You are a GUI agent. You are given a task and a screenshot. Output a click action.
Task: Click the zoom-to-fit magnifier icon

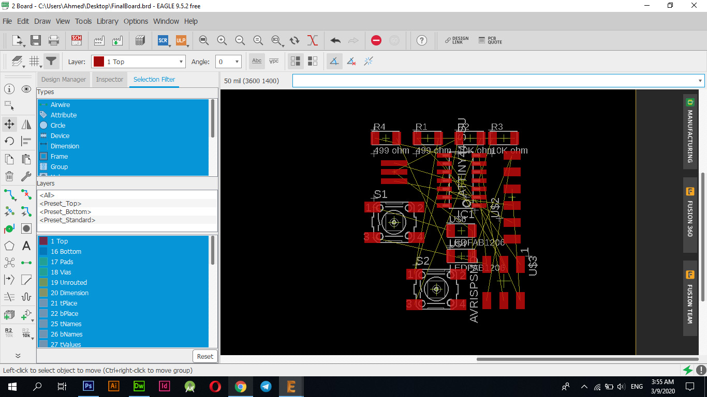click(204, 40)
